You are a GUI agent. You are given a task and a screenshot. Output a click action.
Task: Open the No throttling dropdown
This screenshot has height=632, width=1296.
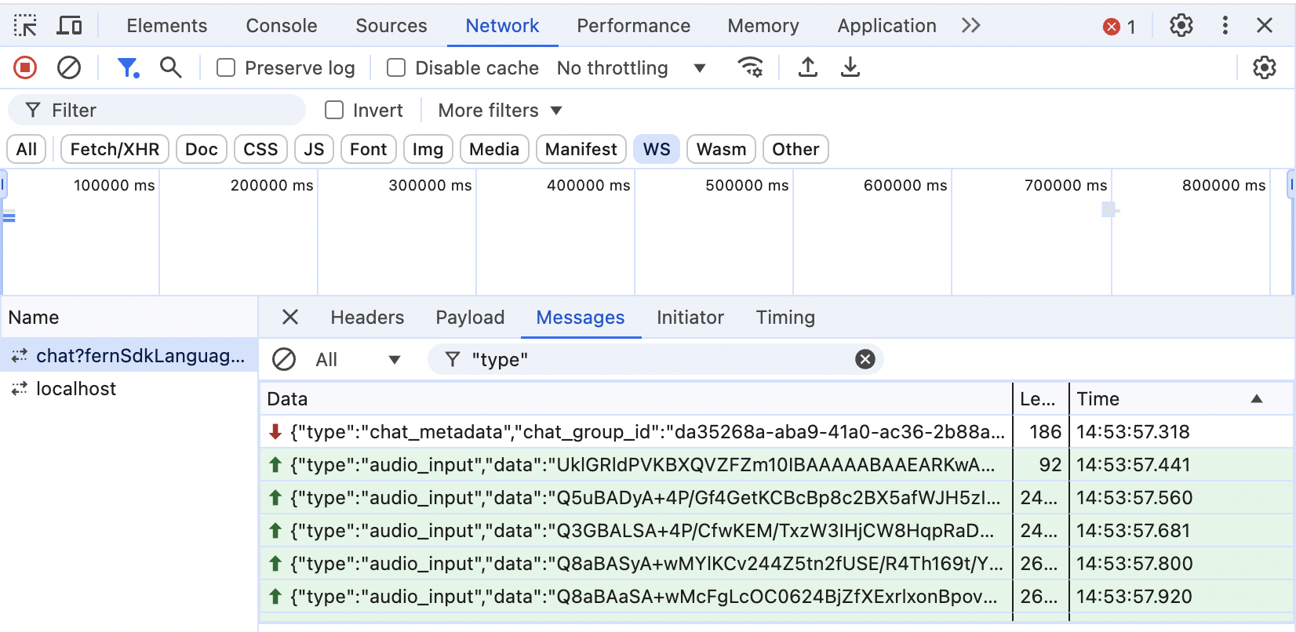[631, 68]
